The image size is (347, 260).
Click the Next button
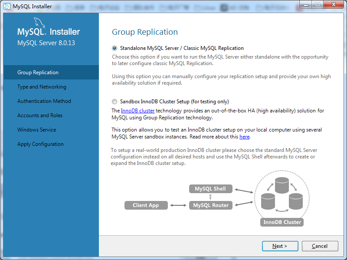coord(280,246)
